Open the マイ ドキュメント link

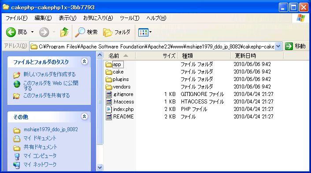point(40,138)
